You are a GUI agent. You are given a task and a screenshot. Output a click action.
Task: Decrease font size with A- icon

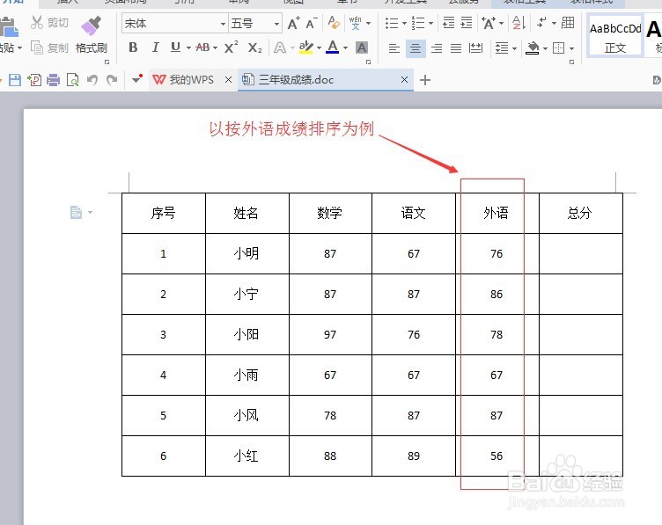point(312,23)
